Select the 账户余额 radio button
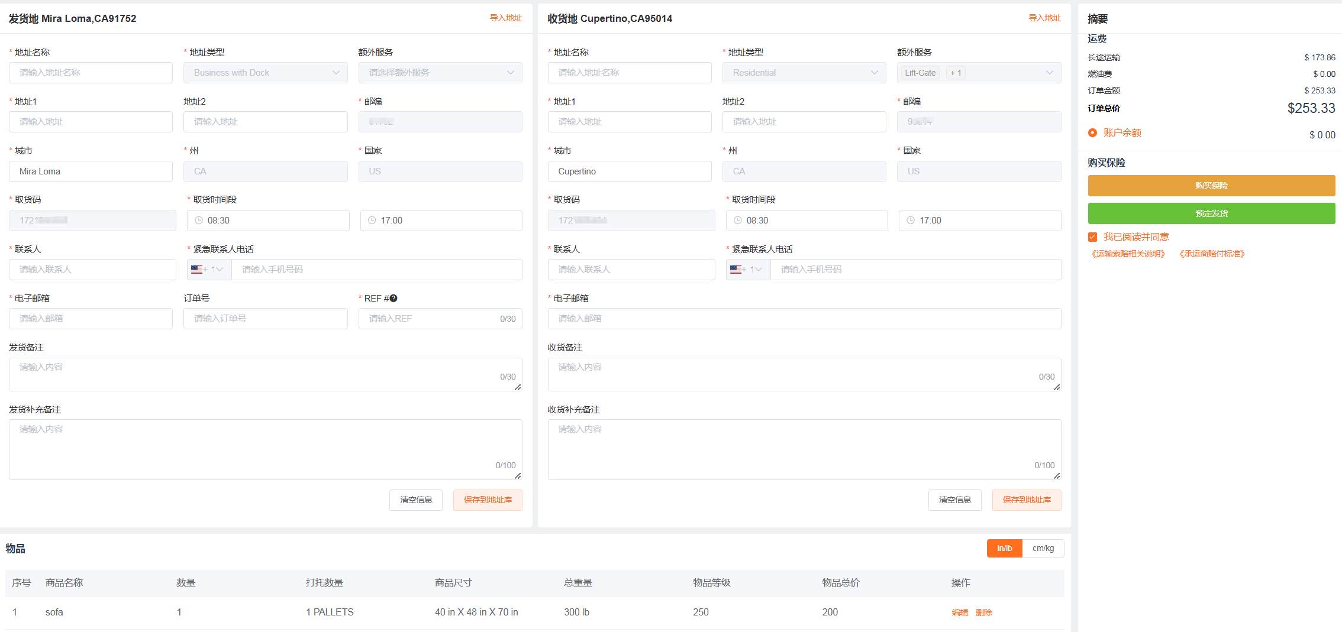 point(1092,133)
